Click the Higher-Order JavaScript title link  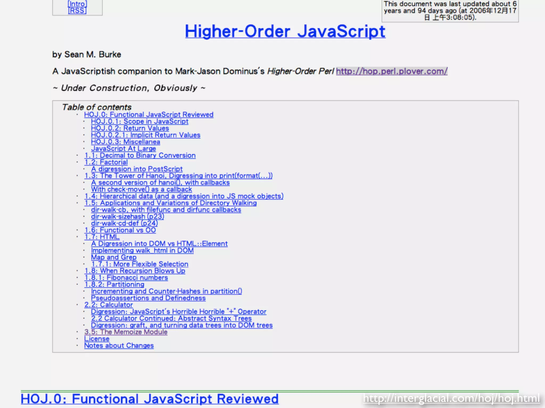(285, 31)
